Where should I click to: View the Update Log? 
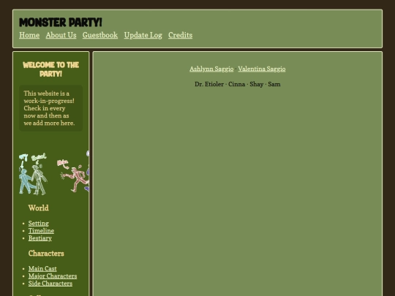tap(143, 35)
